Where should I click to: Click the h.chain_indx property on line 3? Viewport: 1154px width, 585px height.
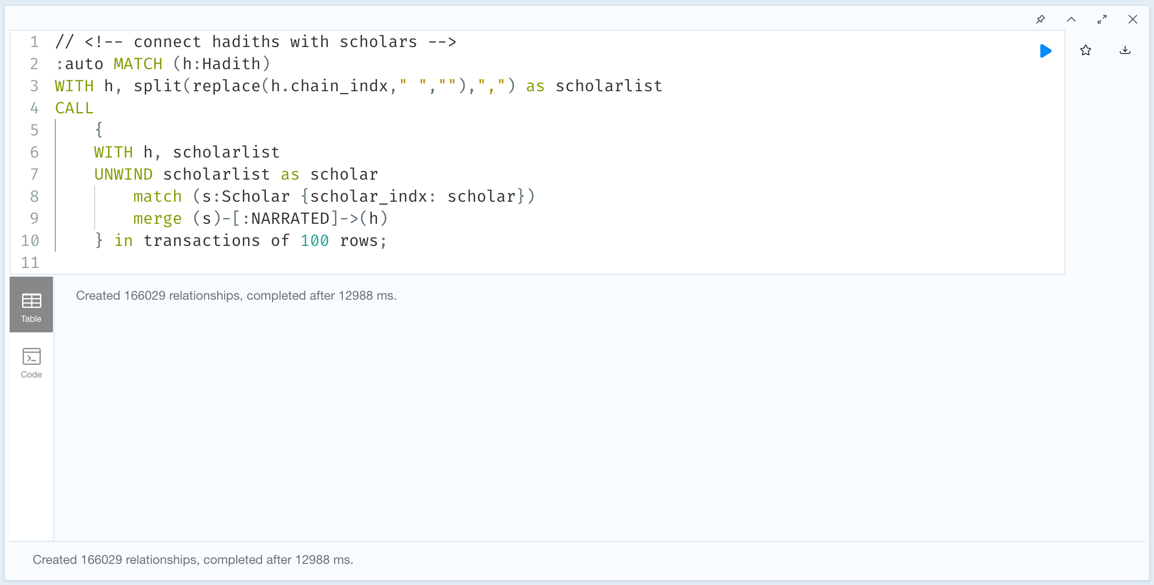329,86
